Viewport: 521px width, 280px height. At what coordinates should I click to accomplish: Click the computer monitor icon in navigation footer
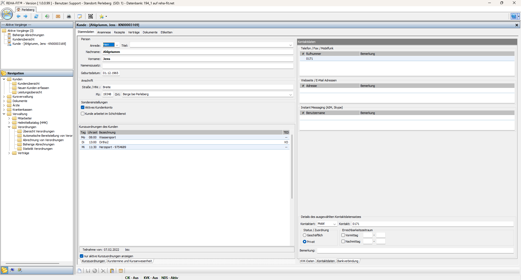(12, 270)
